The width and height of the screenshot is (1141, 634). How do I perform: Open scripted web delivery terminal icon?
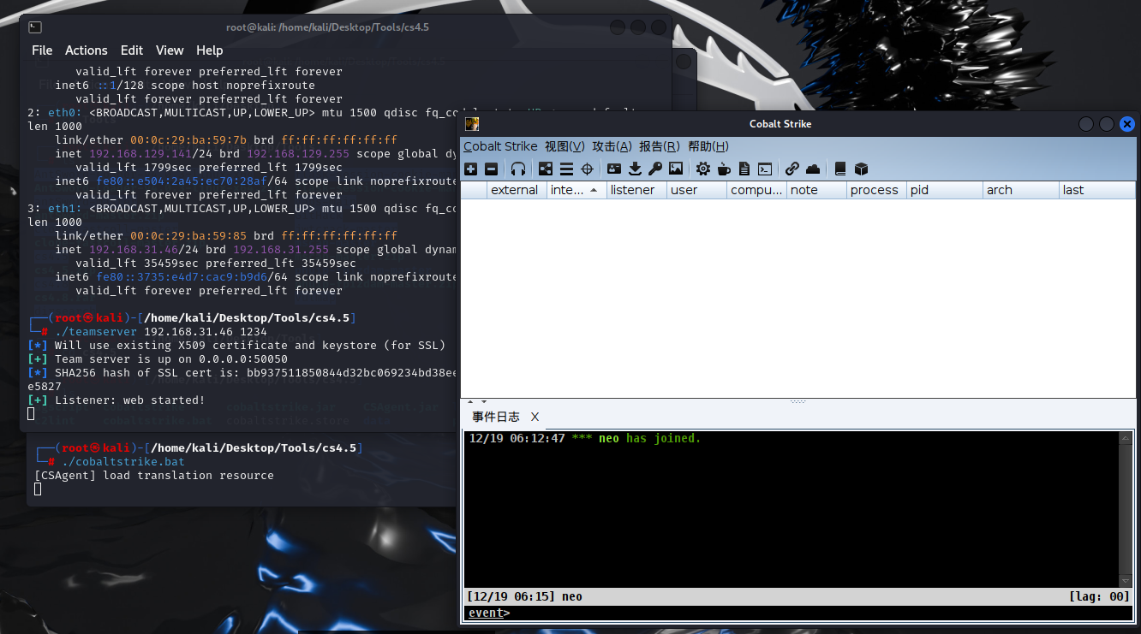tap(765, 169)
